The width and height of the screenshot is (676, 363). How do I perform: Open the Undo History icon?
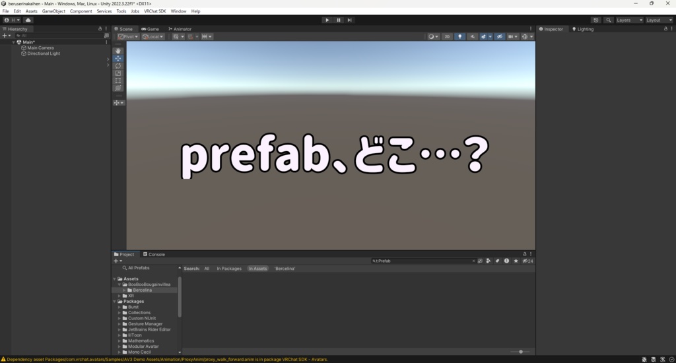pyautogui.click(x=596, y=20)
